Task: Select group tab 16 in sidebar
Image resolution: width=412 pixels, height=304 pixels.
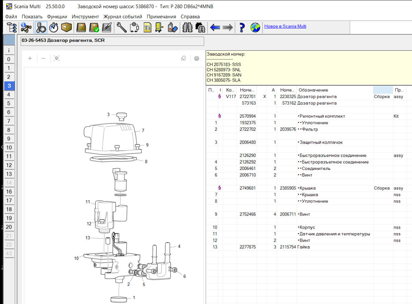Action: point(9,192)
